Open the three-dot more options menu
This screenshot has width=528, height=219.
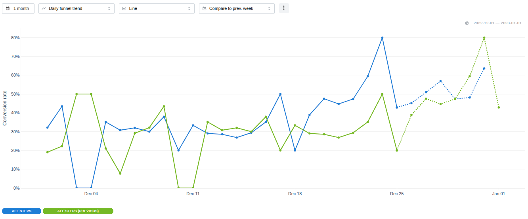pyautogui.click(x=284, y=8)
